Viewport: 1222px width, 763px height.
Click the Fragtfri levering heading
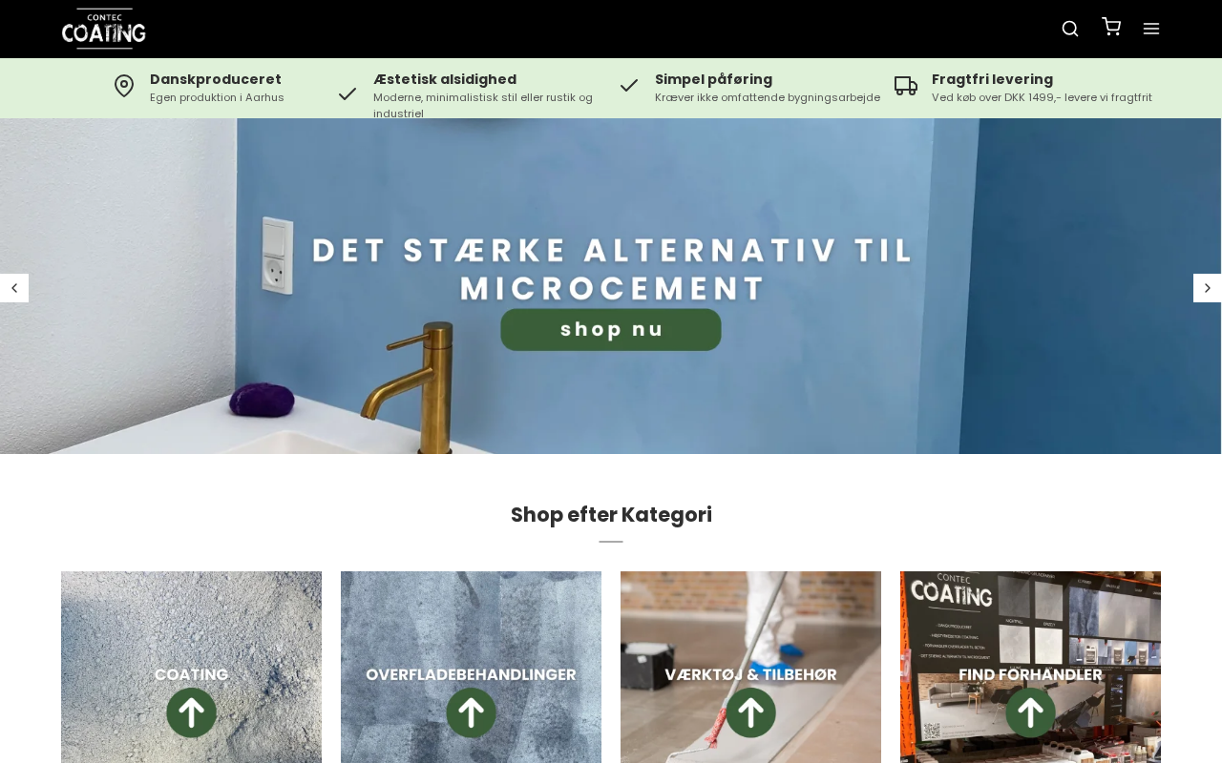point(992,79)
